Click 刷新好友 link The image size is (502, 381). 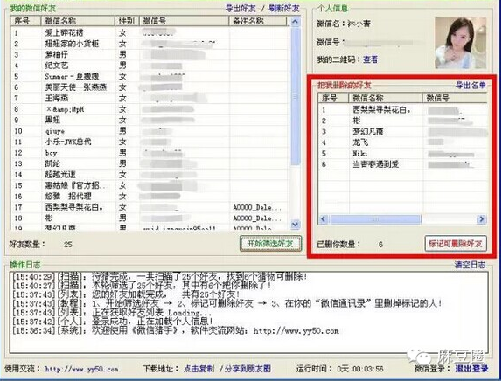pos(284,9)
